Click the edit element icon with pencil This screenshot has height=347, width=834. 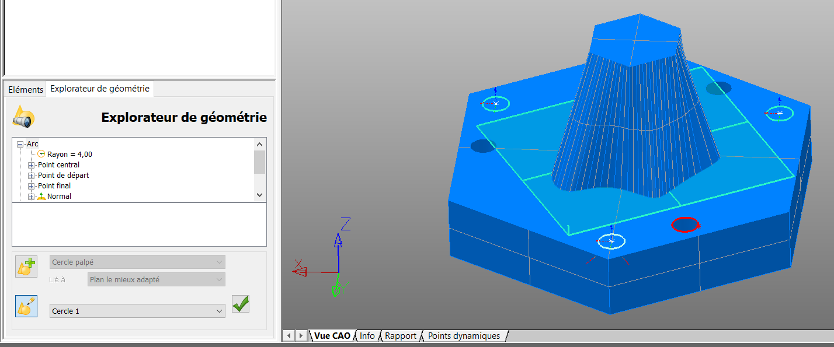(x=26, y=306)
